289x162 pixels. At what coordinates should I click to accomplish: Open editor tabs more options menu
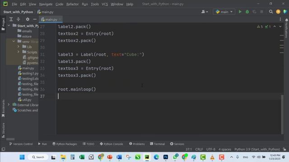(280, 19)
